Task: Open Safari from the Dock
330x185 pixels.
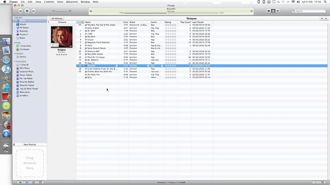Action: (6, 60)
